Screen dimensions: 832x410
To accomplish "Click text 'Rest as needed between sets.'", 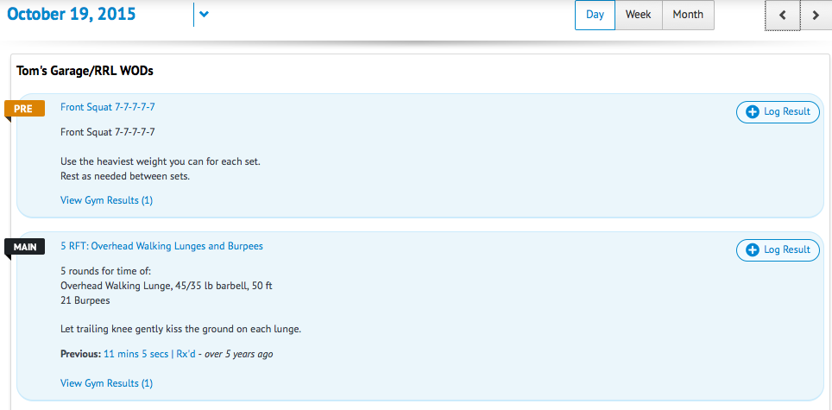I will pos(125,177).
